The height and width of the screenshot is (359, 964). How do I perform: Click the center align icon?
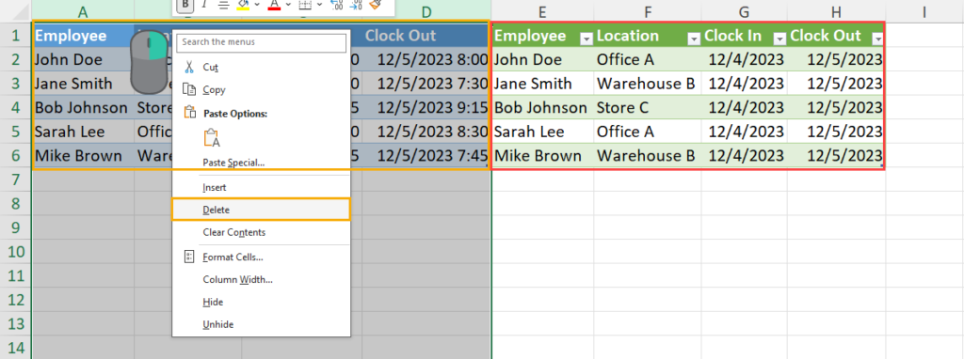pos(224,5)
